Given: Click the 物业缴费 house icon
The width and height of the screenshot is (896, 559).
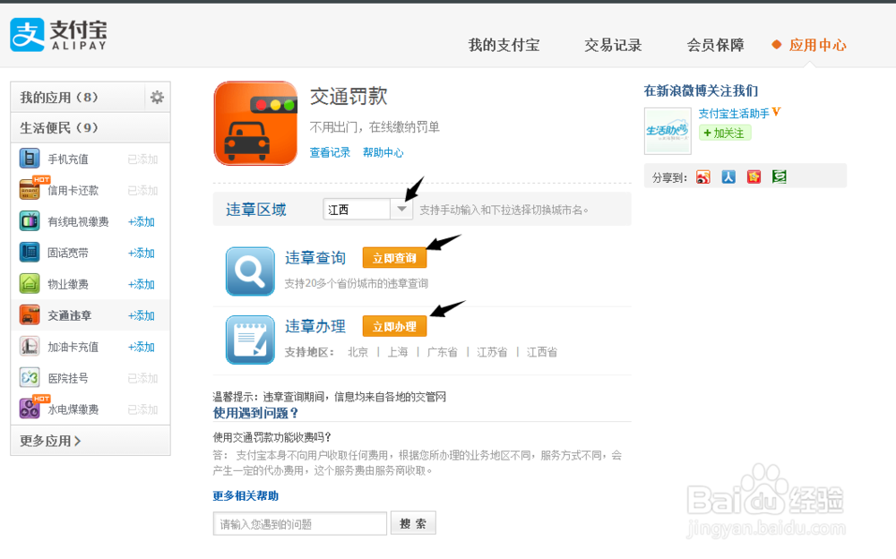Looking at the screenshot, I should point(30,283).
